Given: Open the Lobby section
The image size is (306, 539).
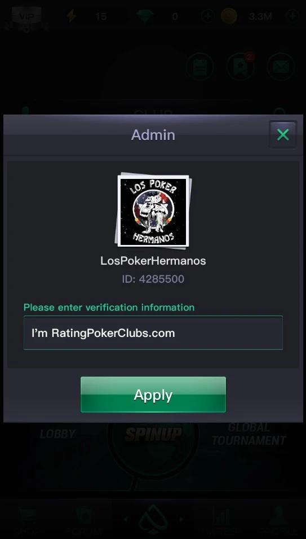Looking at the screenshot, I should [x=57, y=434].
